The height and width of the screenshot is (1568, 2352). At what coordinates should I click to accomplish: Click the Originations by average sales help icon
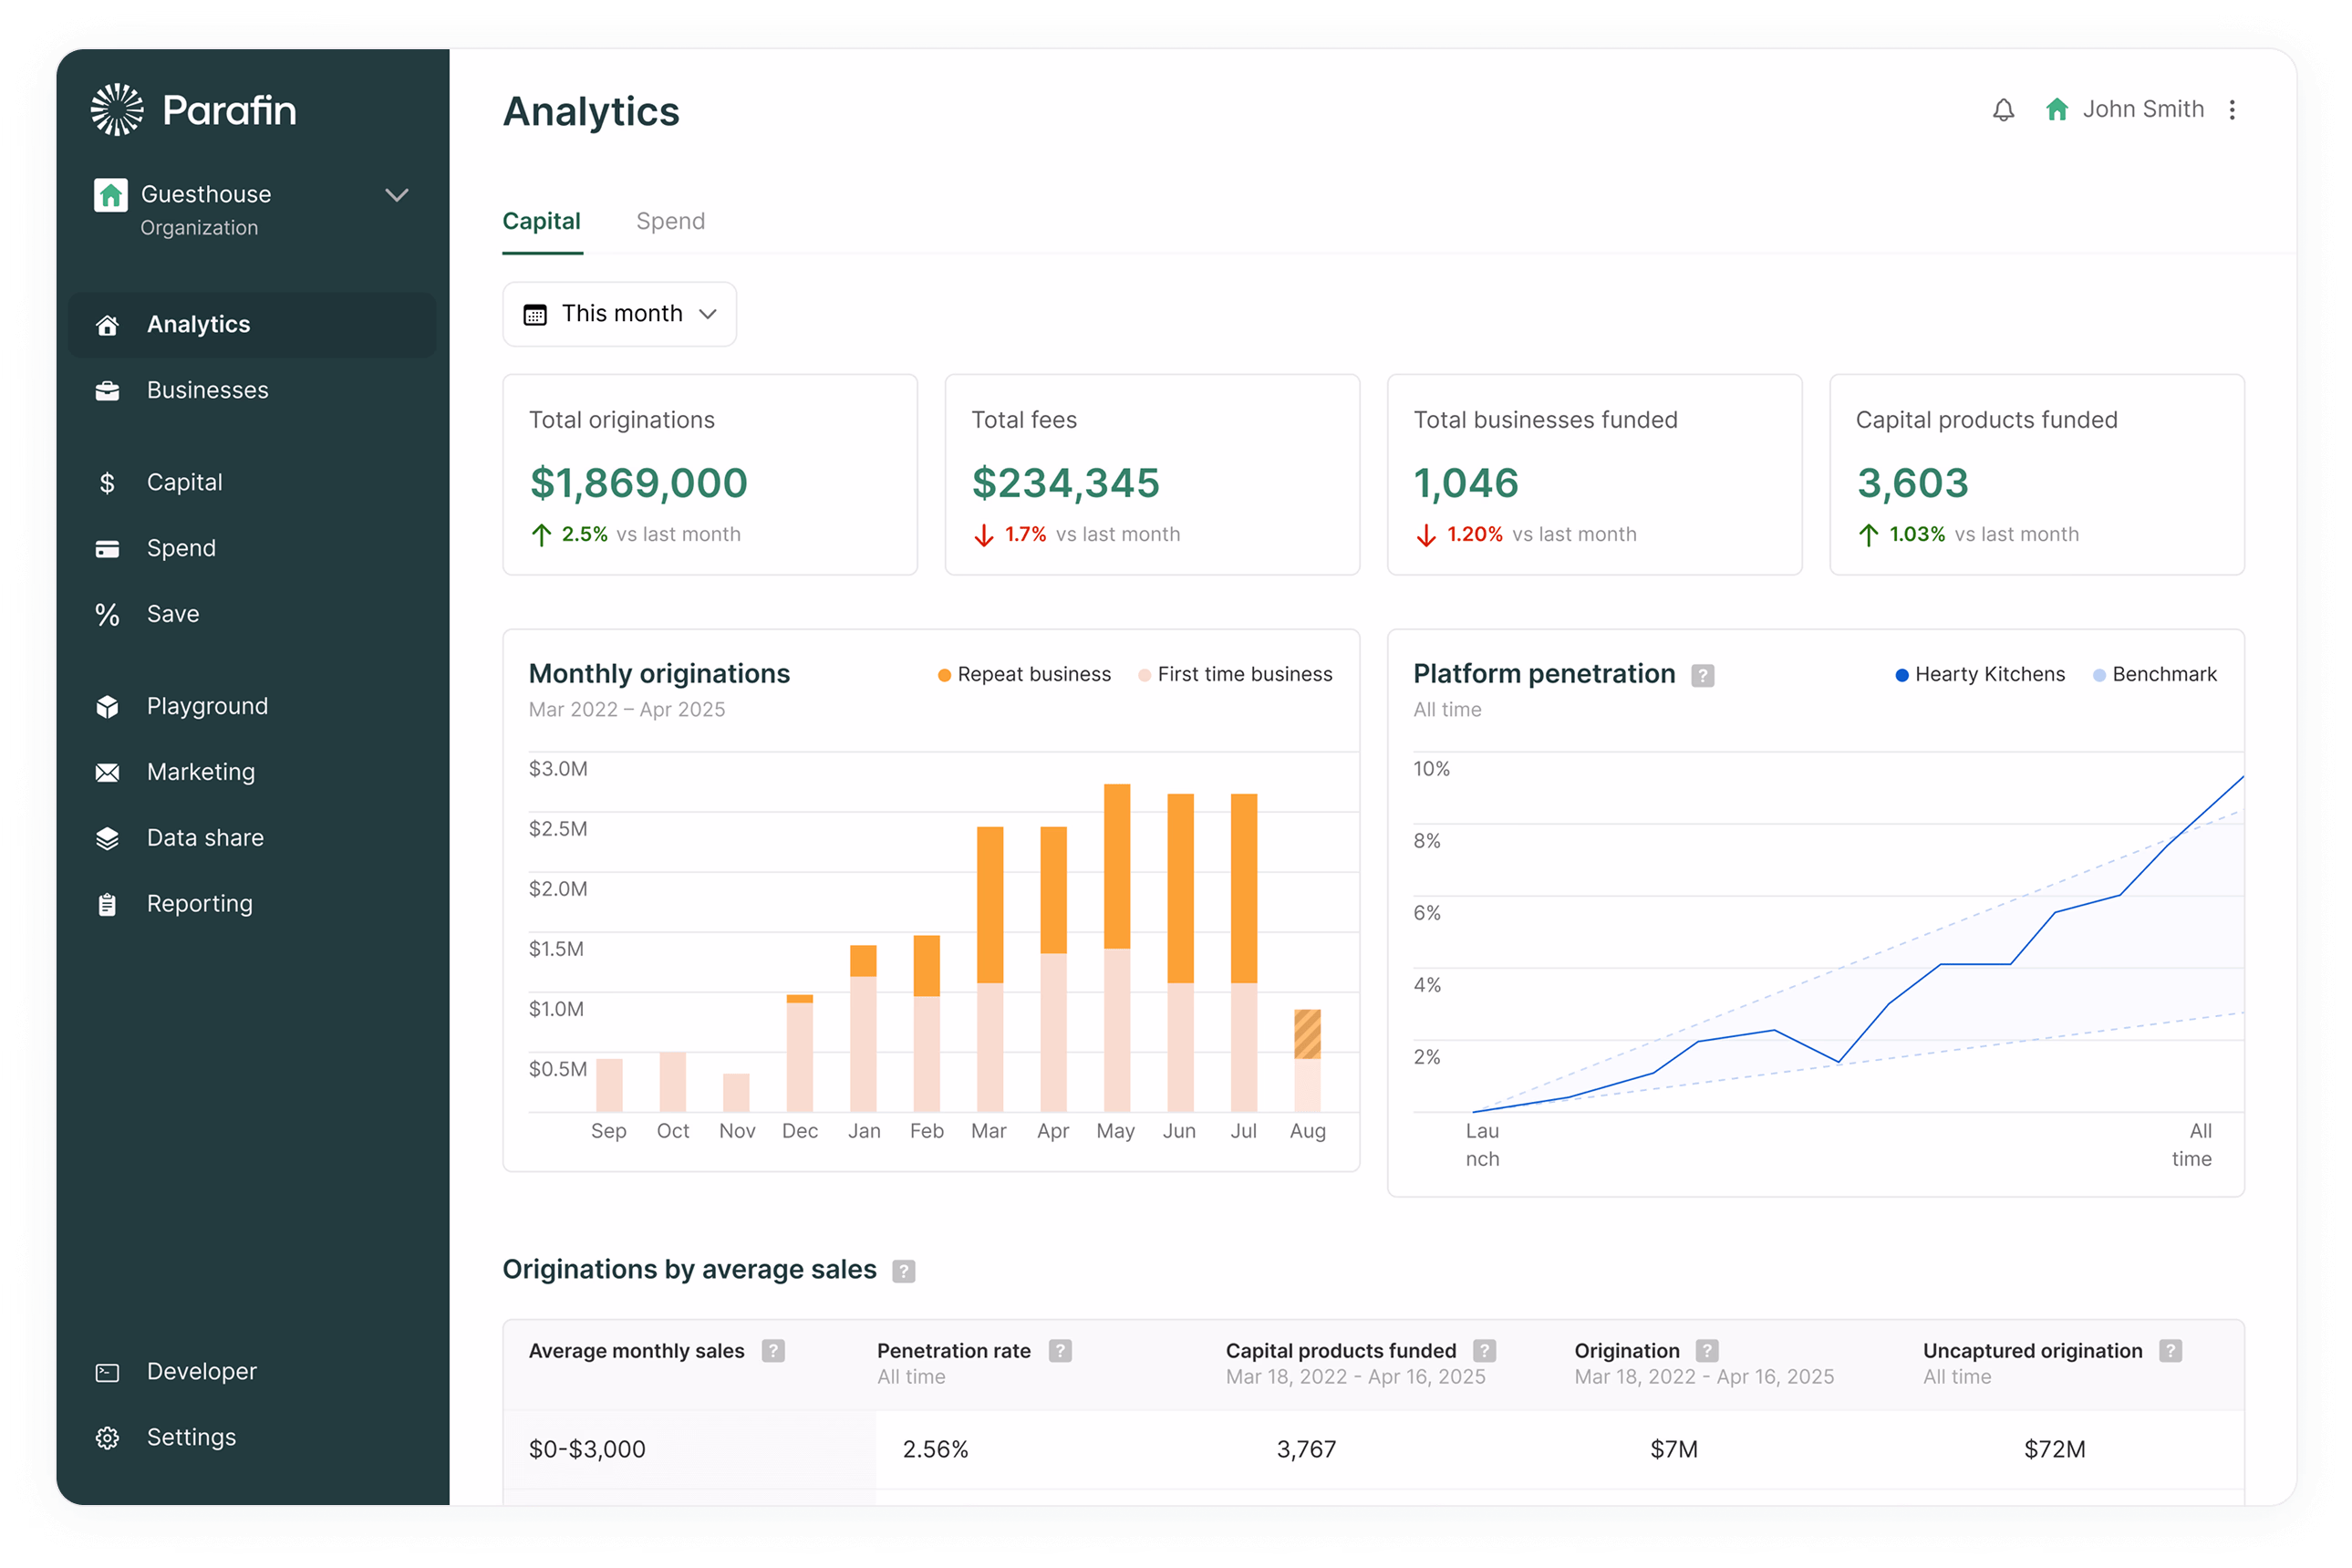click(903, 1271)
